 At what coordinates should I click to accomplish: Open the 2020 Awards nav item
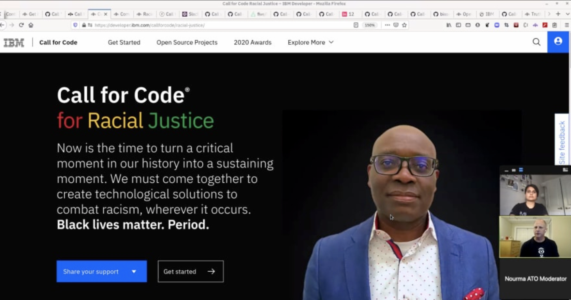click(x=253, y=42)
